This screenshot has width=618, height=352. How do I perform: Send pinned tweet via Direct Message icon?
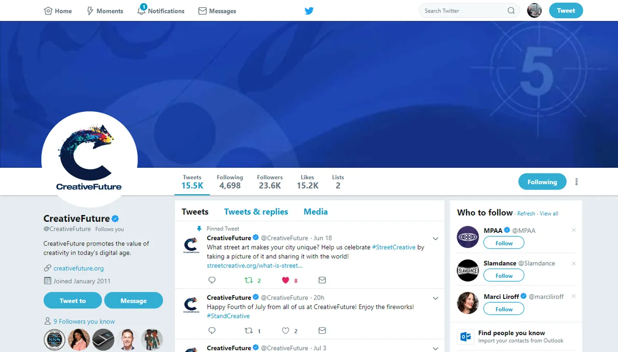(x=322, y=280)
